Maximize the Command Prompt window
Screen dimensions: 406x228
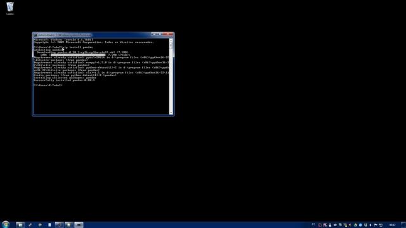click(x=160, y=34)
